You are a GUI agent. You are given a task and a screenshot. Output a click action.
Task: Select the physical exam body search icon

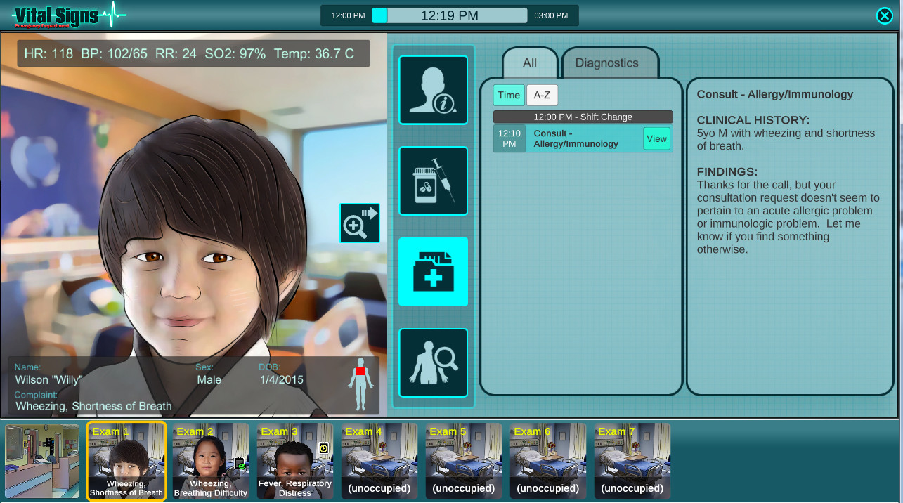(x=432, y=362)
